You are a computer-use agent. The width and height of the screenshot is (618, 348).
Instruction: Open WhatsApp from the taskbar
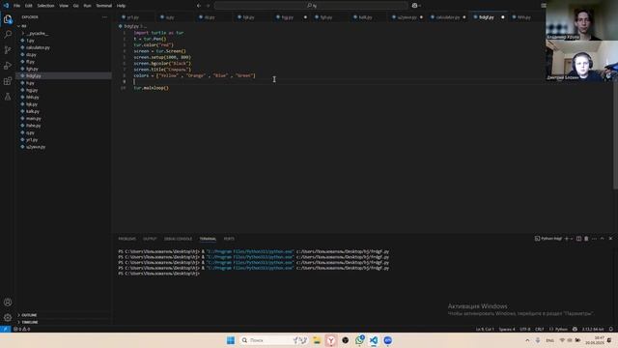[x=359, y=340]
